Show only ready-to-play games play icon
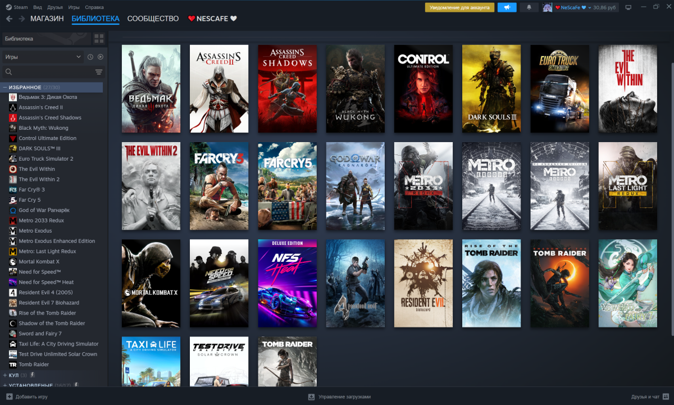This screenshot has height=405, width=674. point(101,57)
